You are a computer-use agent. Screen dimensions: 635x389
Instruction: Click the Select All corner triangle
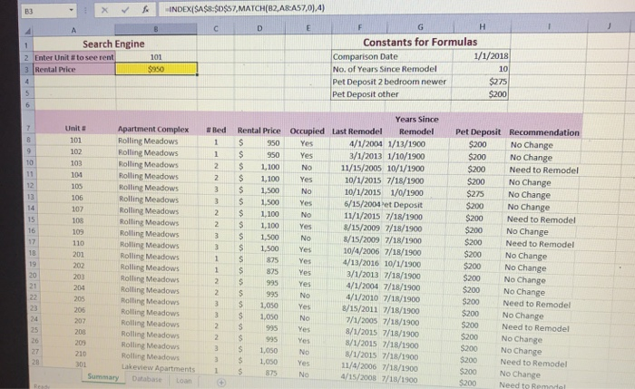[27, 31]
